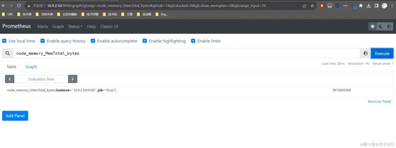Toggle Enable query history checkbox
This screenshot has height=148, width=396.
click(43, 41)
